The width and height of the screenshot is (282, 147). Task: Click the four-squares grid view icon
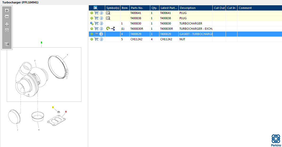(7, 24)
